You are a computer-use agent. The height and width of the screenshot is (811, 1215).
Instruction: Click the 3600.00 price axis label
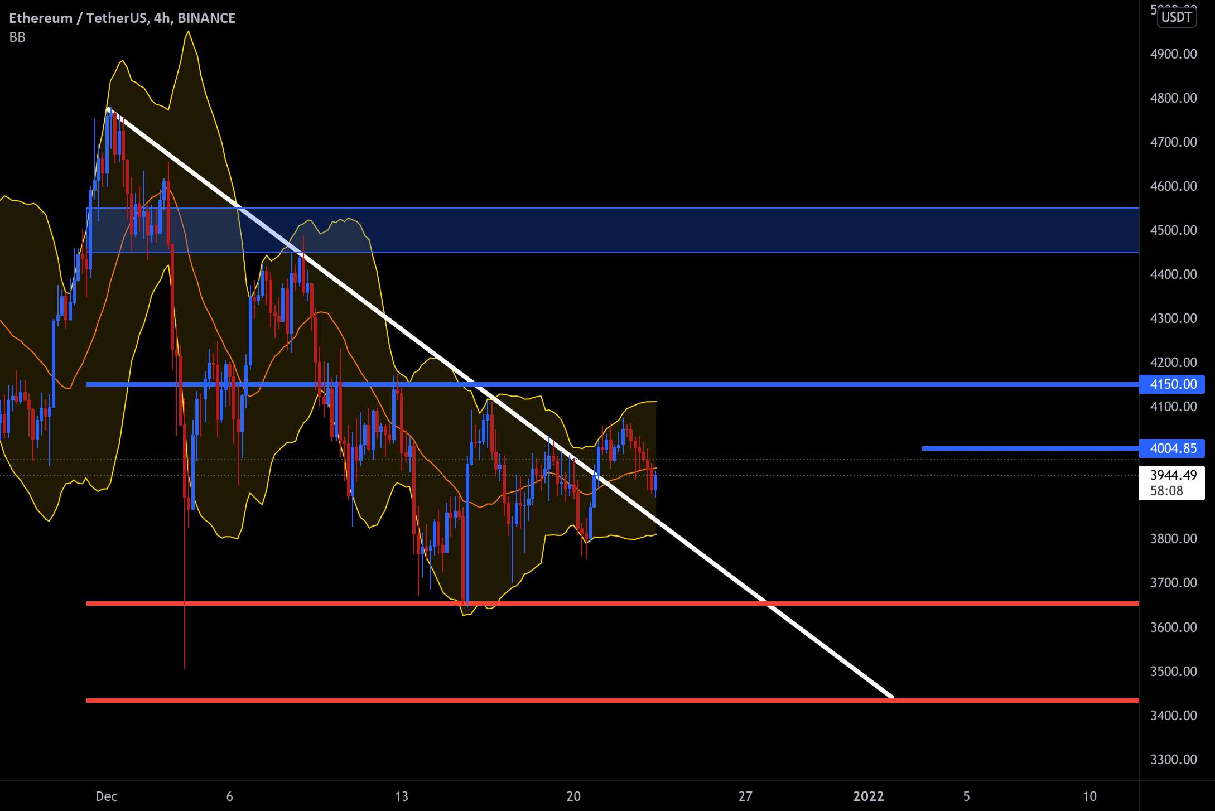coord(1173,627)
